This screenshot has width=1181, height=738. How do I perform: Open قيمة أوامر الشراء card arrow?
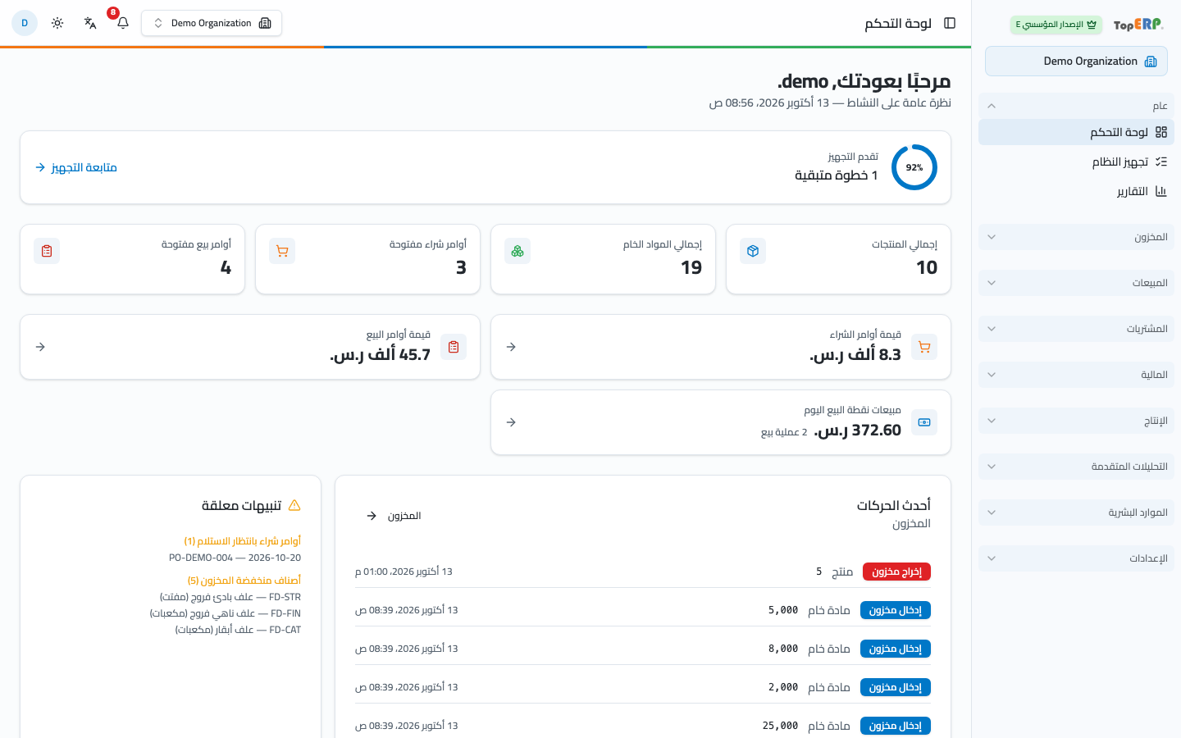511,347
